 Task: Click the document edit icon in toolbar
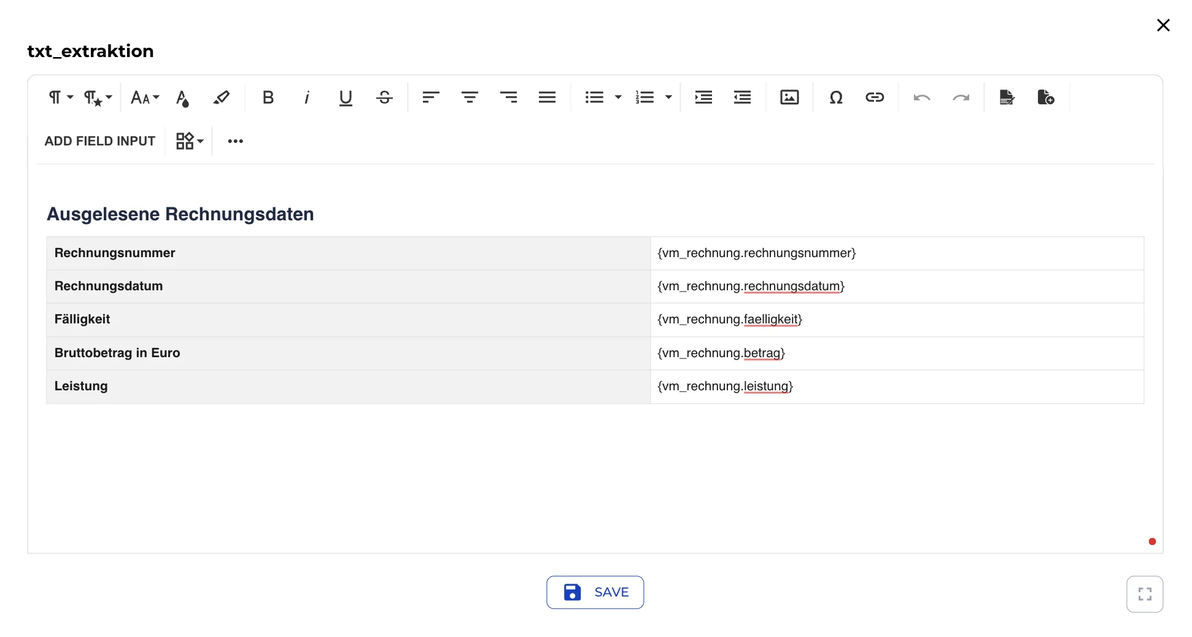tap(1007, 97)
